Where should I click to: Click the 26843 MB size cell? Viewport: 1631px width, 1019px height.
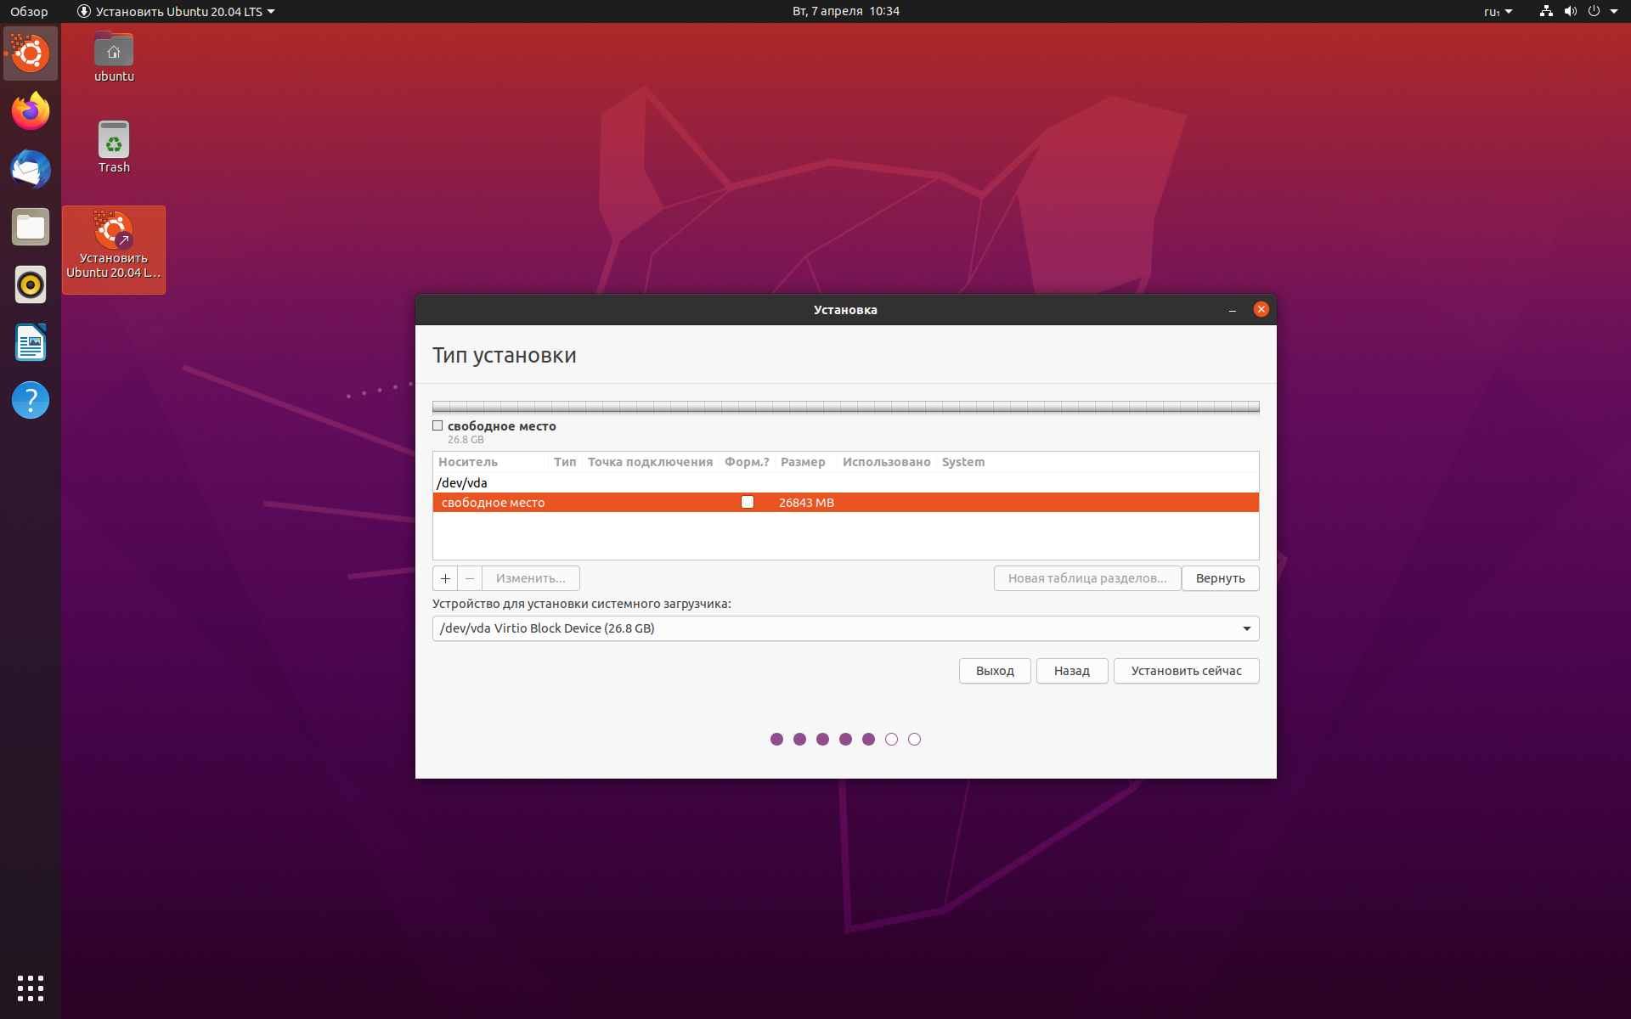click(x=806, y=503)
